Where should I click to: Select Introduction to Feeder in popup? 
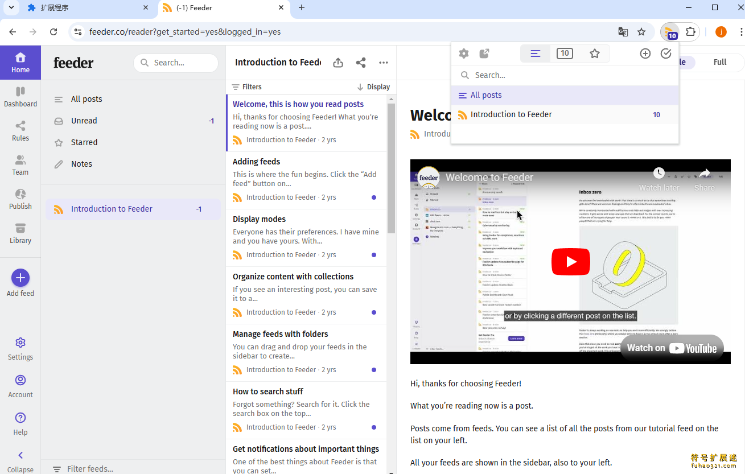coord(565,114)
